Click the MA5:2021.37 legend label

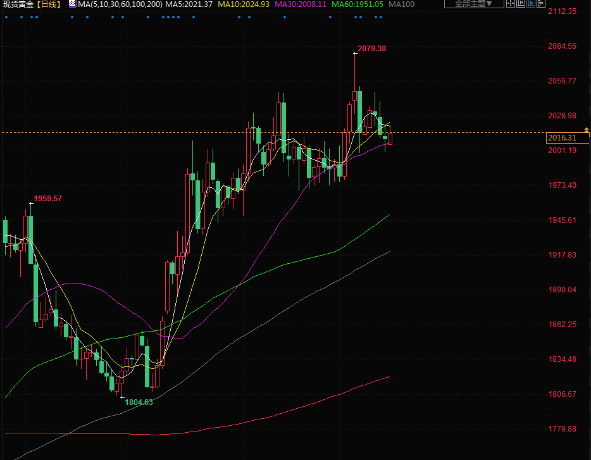(x=189, y=4)
